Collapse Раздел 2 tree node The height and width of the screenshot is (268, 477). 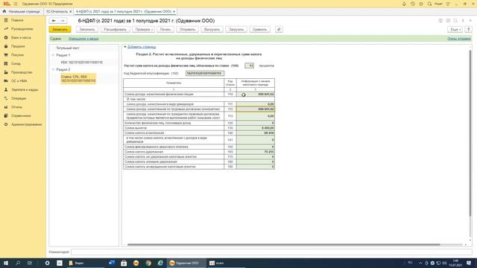(53, 69)
